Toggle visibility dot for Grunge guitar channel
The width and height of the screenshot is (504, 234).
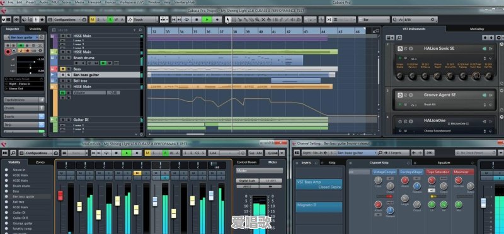6,223
